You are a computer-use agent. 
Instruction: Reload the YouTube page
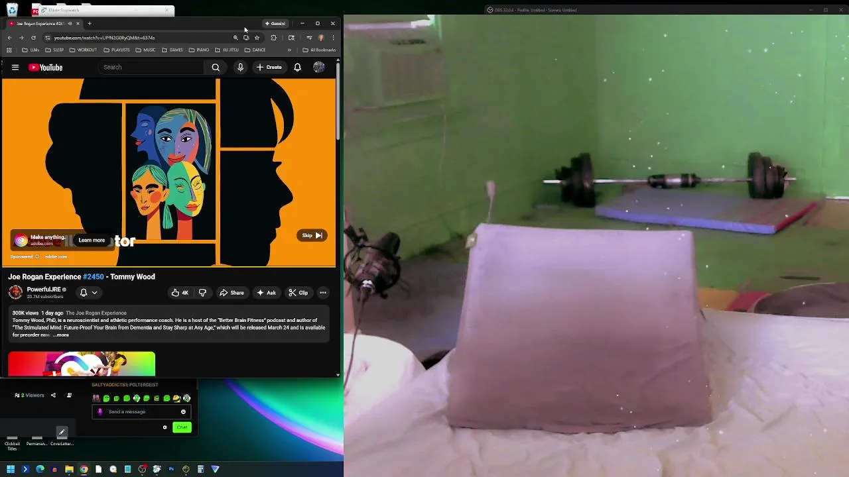coord(33,38)
